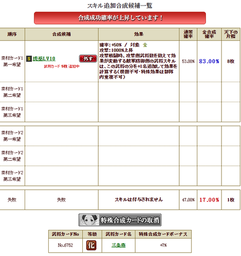Viewport: 241px width, 256px height.
Task: Click the 素材カード2 第三希望 row label
Action: point(12,176)
